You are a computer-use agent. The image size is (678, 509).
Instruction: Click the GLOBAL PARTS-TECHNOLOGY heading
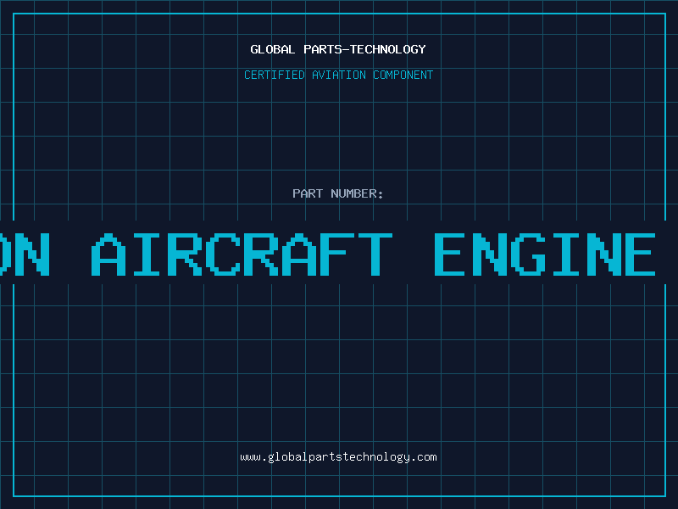pos(338,49)
